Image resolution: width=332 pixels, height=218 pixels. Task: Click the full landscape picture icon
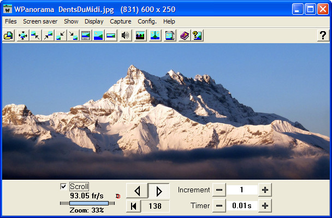tap(98, 36)
